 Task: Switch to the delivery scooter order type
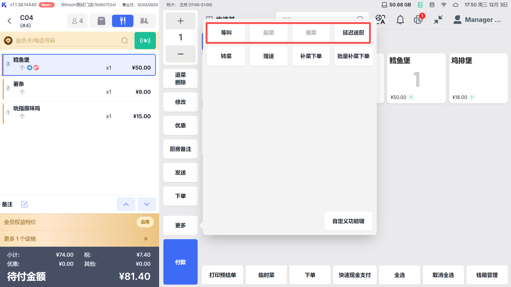(x=144, y=21)
